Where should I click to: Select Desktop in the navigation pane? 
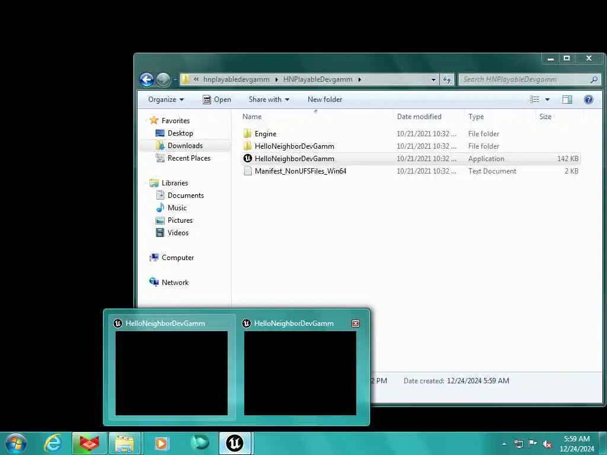click(180, 133)
